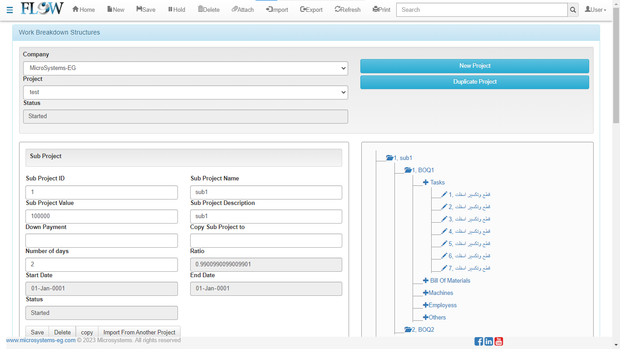This screenshot has height=349, width=620.
Task: Select the 2, BOQ2 tree item
Action: click(423, 329)
